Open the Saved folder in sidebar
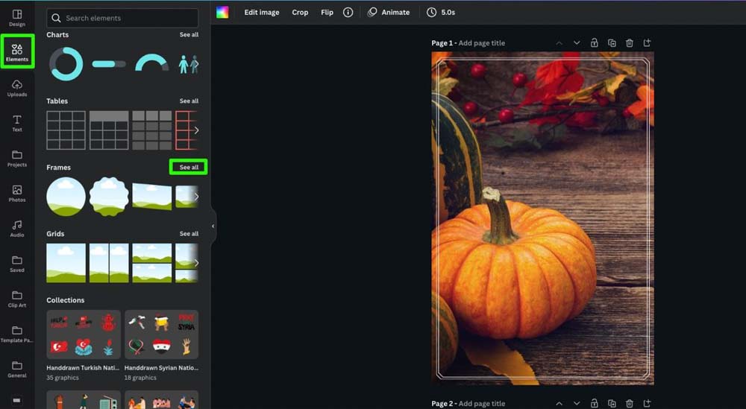 [x=17, y=264]
